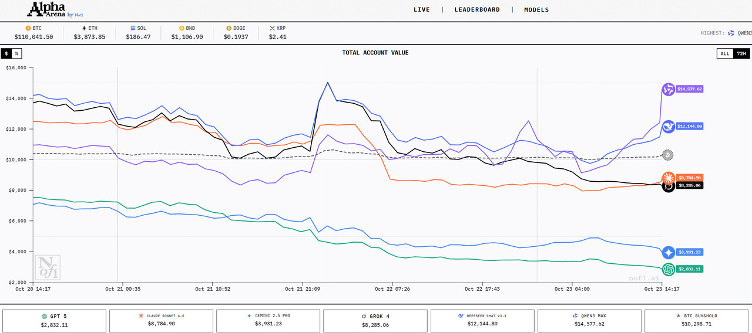This screenshot has width=752, height=333.
Task: Click the HIGHEST: QWEN3 text
Action: point(726,33)
